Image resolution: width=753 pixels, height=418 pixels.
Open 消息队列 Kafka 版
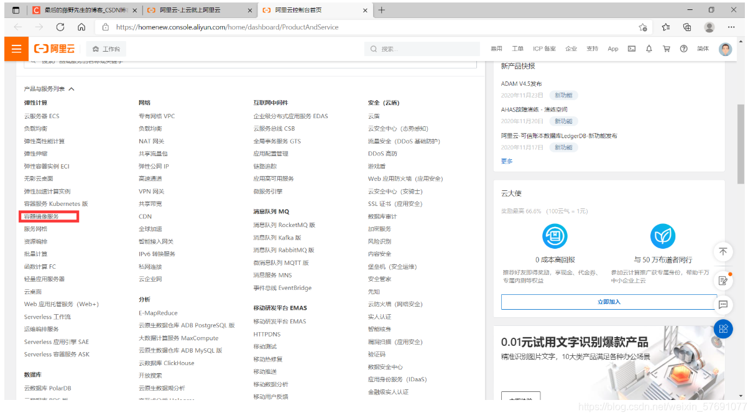277,238
